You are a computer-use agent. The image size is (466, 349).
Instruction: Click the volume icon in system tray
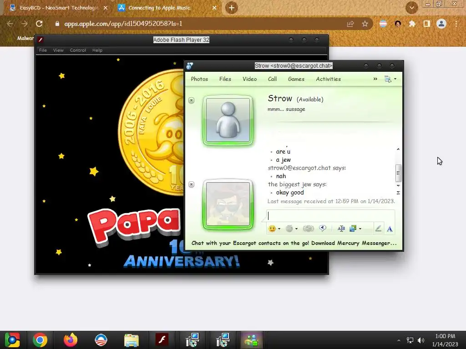point(421,340)
